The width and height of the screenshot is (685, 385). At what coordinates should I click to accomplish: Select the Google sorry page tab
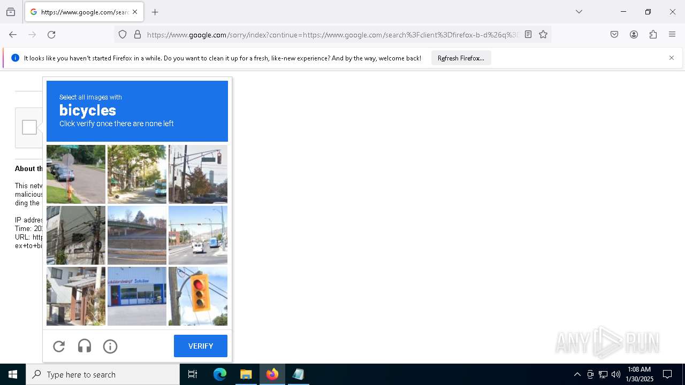[83, 12]
